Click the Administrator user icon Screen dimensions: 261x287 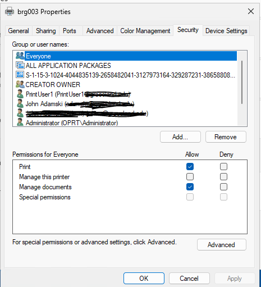pos(20,122)
